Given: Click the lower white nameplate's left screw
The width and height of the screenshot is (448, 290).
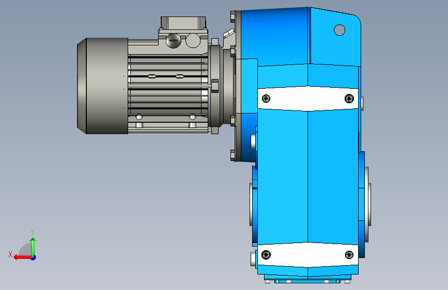Looking at the screenshot, I should point(266,255).
